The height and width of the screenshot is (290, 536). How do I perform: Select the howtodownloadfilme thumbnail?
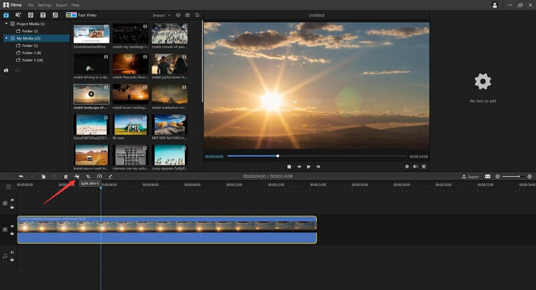(91, 33)
